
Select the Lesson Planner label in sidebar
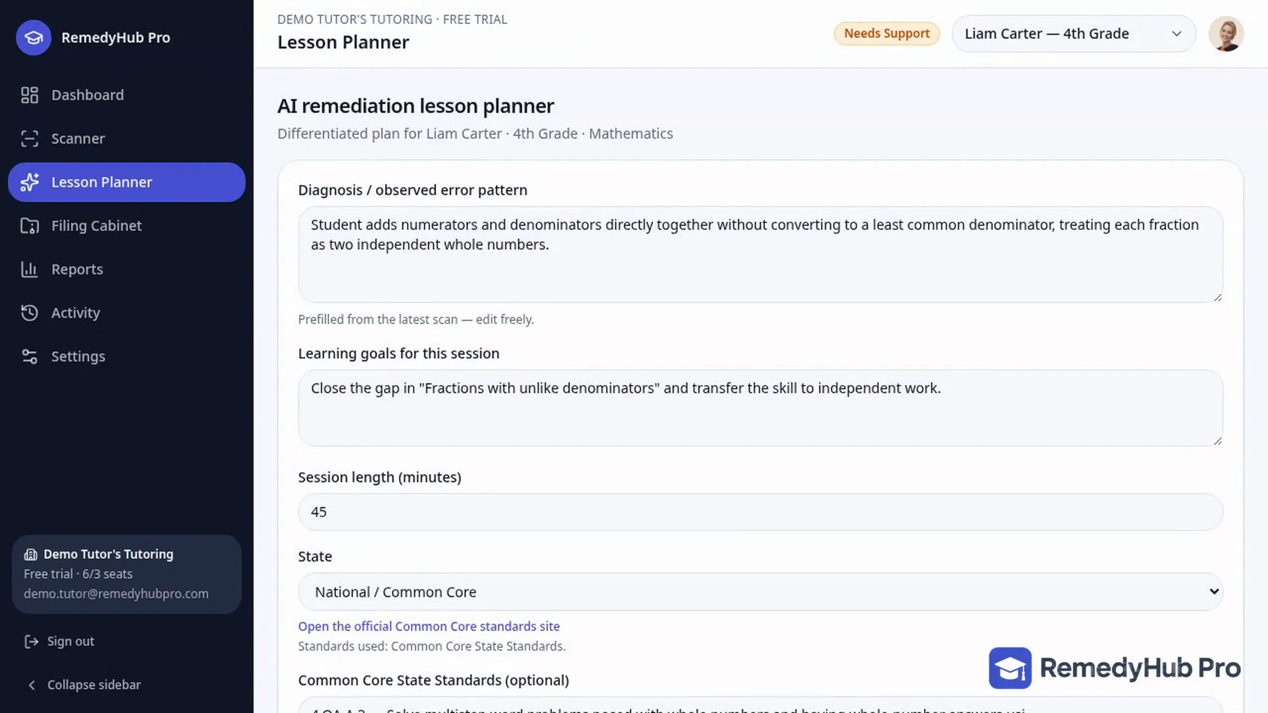tap(102, 182)
